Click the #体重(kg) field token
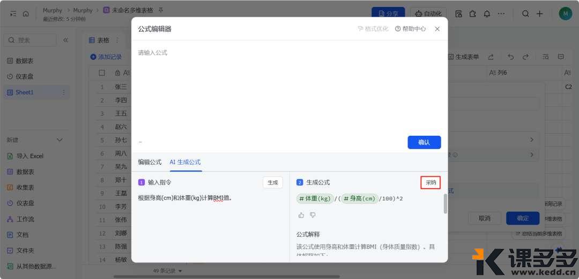Viewport: 579px width, 279px height. 315,198
